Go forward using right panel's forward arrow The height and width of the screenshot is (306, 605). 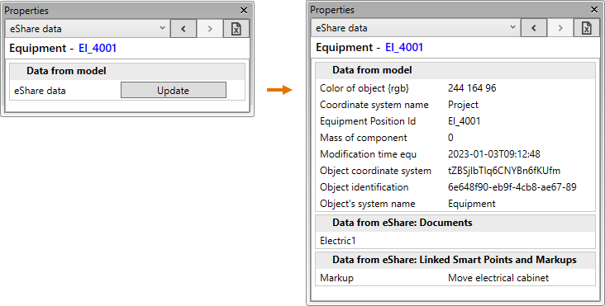(560, 28)
